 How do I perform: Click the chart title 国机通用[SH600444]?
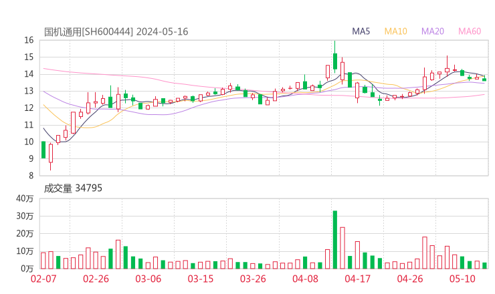pos(88,31)
